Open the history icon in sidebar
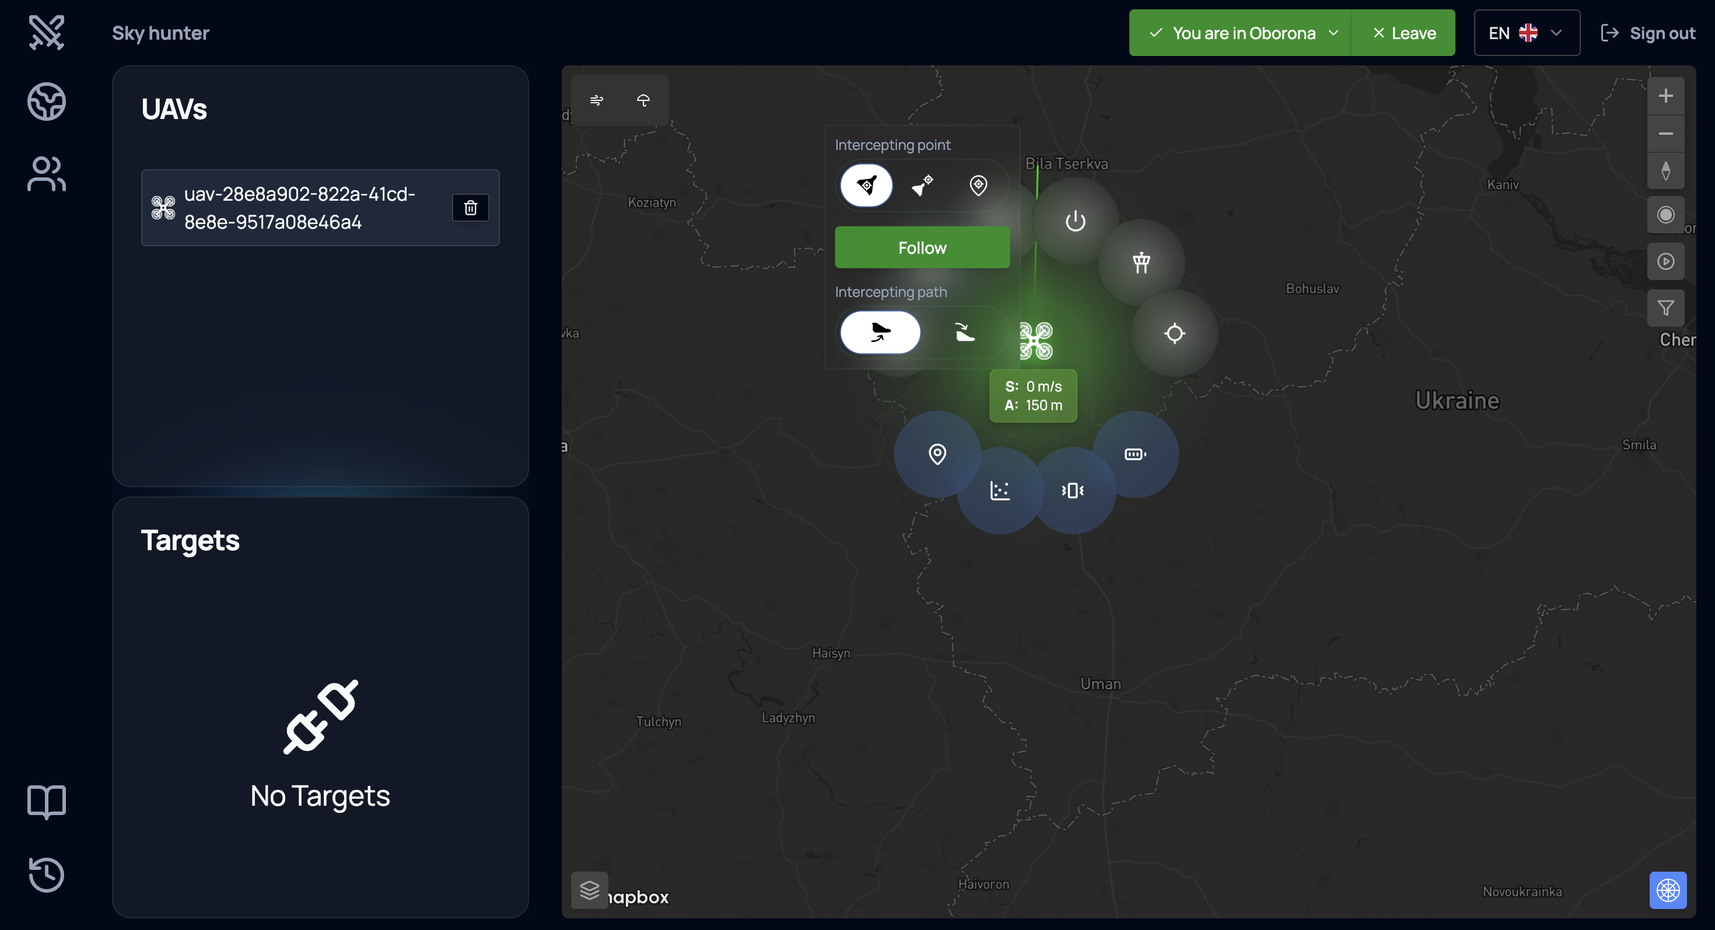1715x930 pixels. tap(47, 874)
